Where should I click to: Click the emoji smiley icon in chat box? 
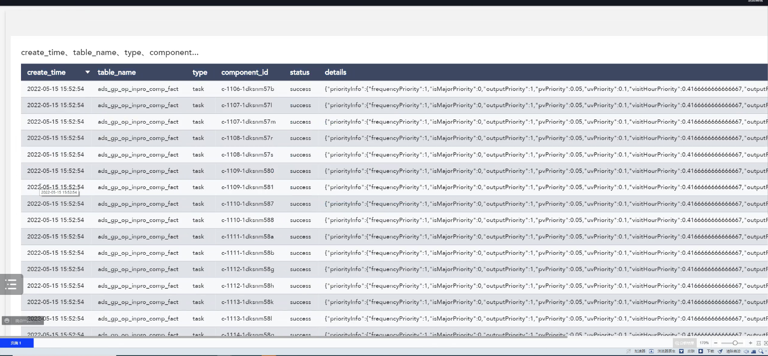click(7, 321)
